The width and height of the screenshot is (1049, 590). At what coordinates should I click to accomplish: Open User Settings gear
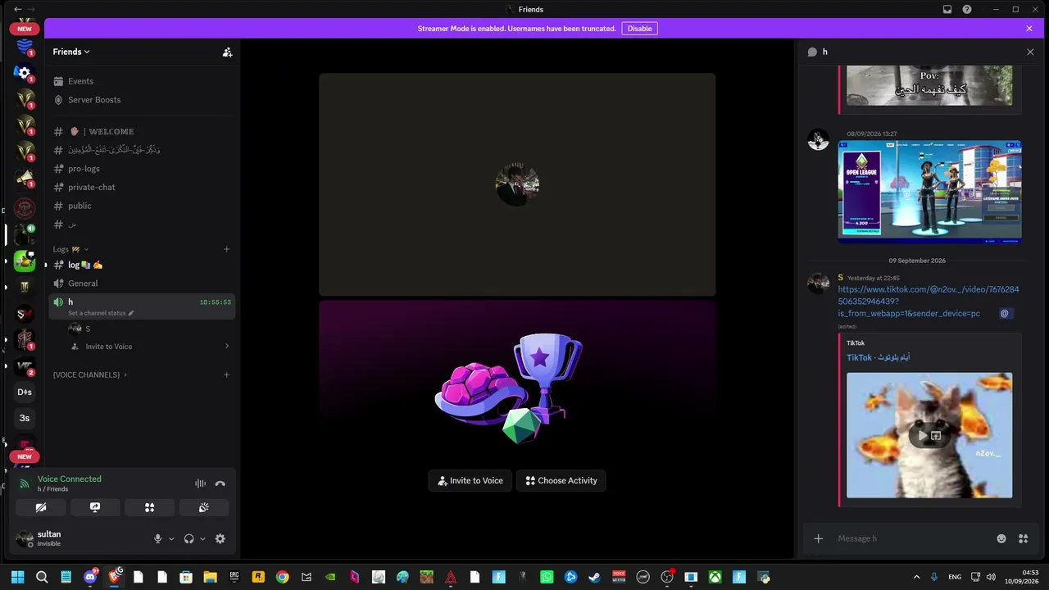220,538
